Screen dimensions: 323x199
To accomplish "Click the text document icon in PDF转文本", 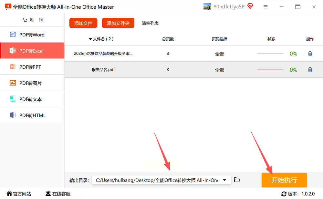I will [13, 99].
